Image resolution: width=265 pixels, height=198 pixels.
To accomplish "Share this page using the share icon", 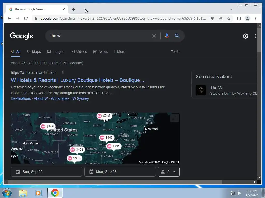I will coord(220,18).
